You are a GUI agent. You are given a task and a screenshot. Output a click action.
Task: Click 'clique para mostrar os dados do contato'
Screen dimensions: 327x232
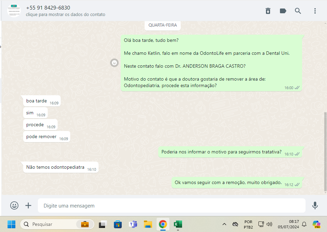(65, 15)
